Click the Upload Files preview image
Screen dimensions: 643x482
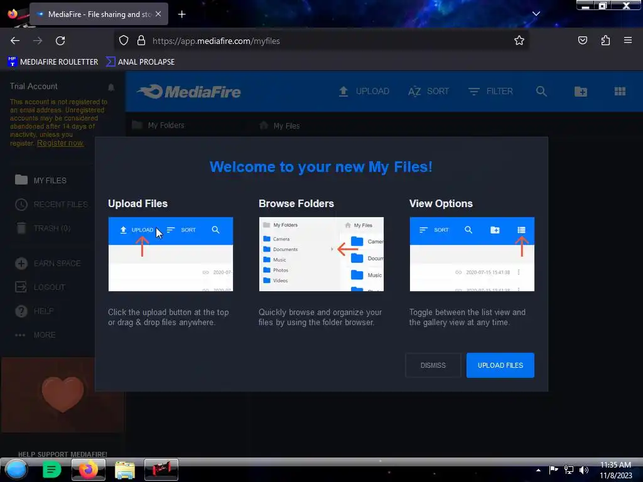pyautogui.click(x=171, y=254)
